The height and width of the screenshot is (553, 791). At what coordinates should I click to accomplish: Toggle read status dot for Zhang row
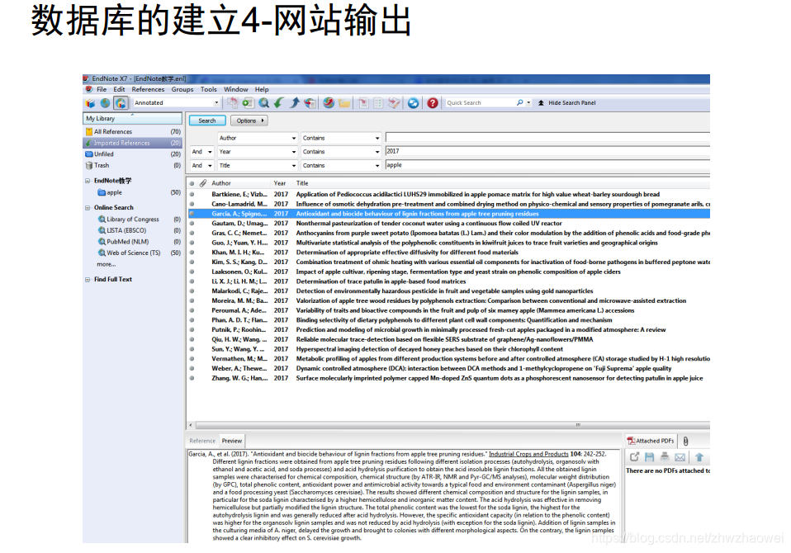192,378
